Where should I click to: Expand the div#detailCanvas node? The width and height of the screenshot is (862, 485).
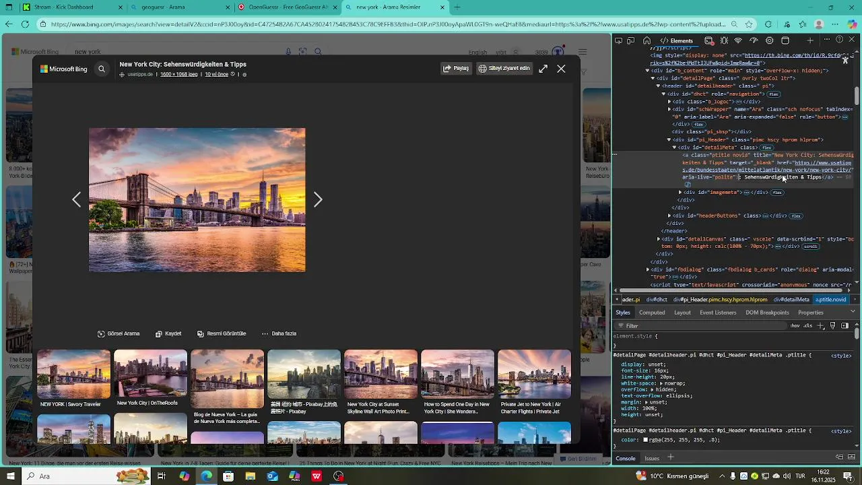[658, 239]
